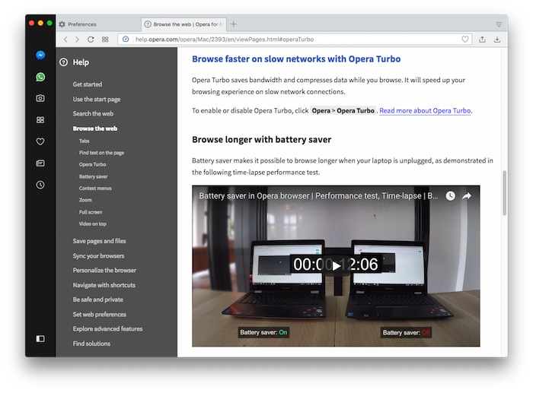Viewport: 533px width, 393px height.
Task: Open start page from toolbar grid icon
Action: point(105,40)
